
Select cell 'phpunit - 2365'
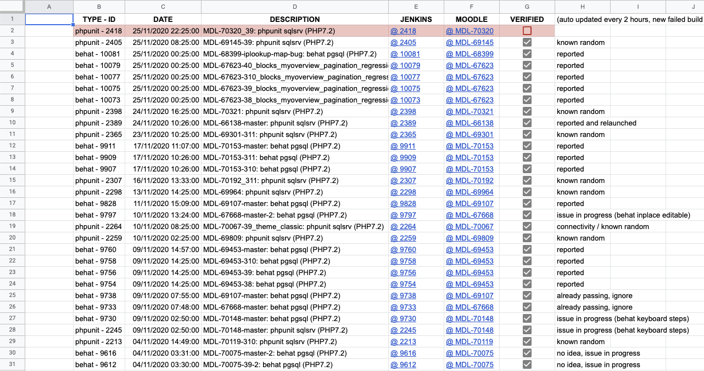tap(99, 134)
